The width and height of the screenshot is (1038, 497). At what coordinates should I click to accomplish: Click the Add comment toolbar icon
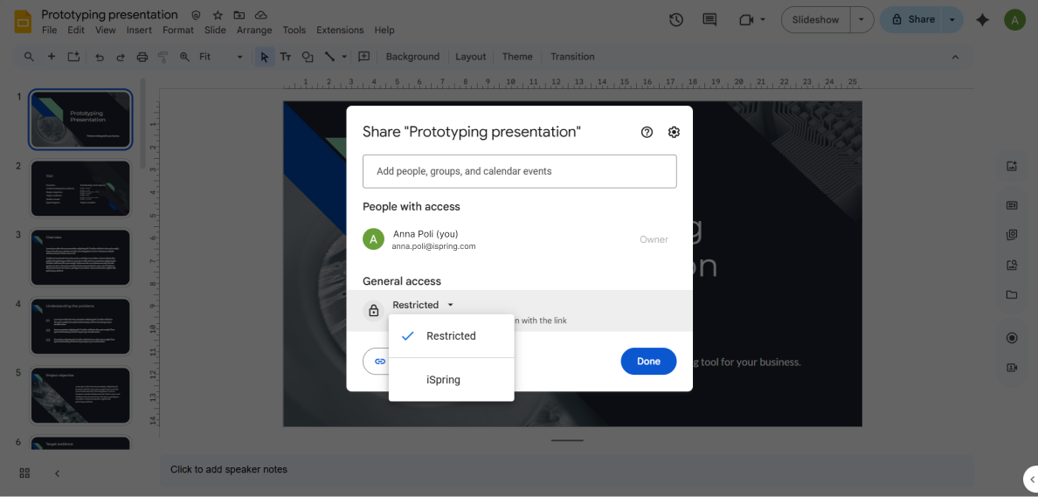click(363, 57)
